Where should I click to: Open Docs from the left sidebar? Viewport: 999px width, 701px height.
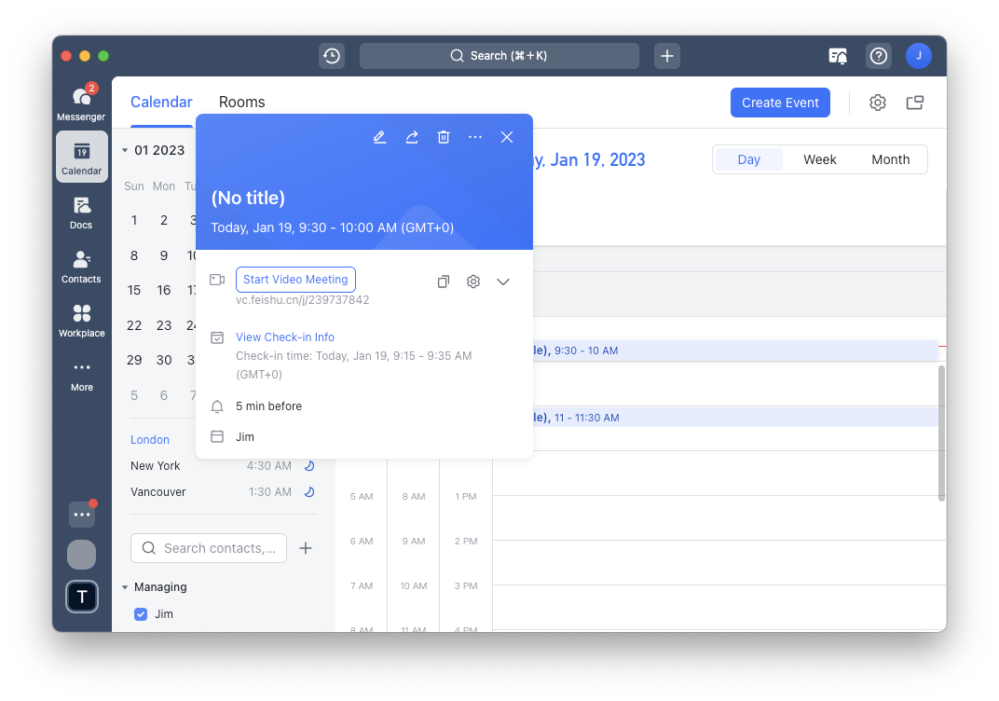click(81, 211)
